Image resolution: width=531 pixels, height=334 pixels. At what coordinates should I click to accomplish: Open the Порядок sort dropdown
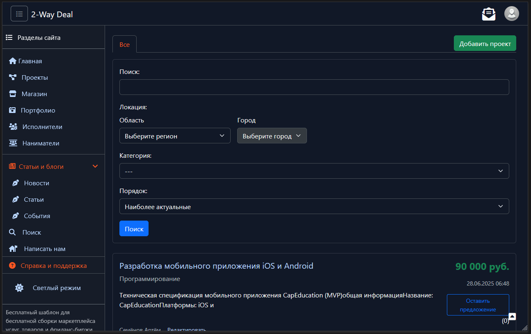coord(314,207)
